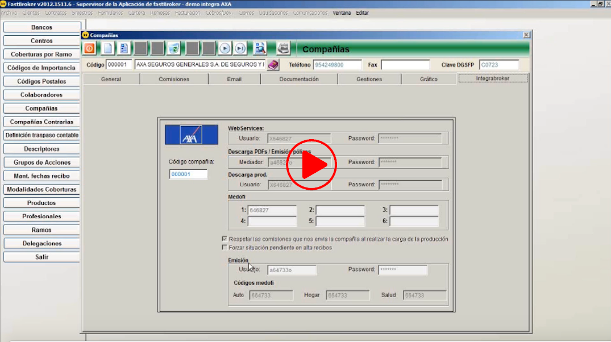This screenshot has width=611, height=342.
Task: Click the Colaboradores button
Action: tap(41, 95)
